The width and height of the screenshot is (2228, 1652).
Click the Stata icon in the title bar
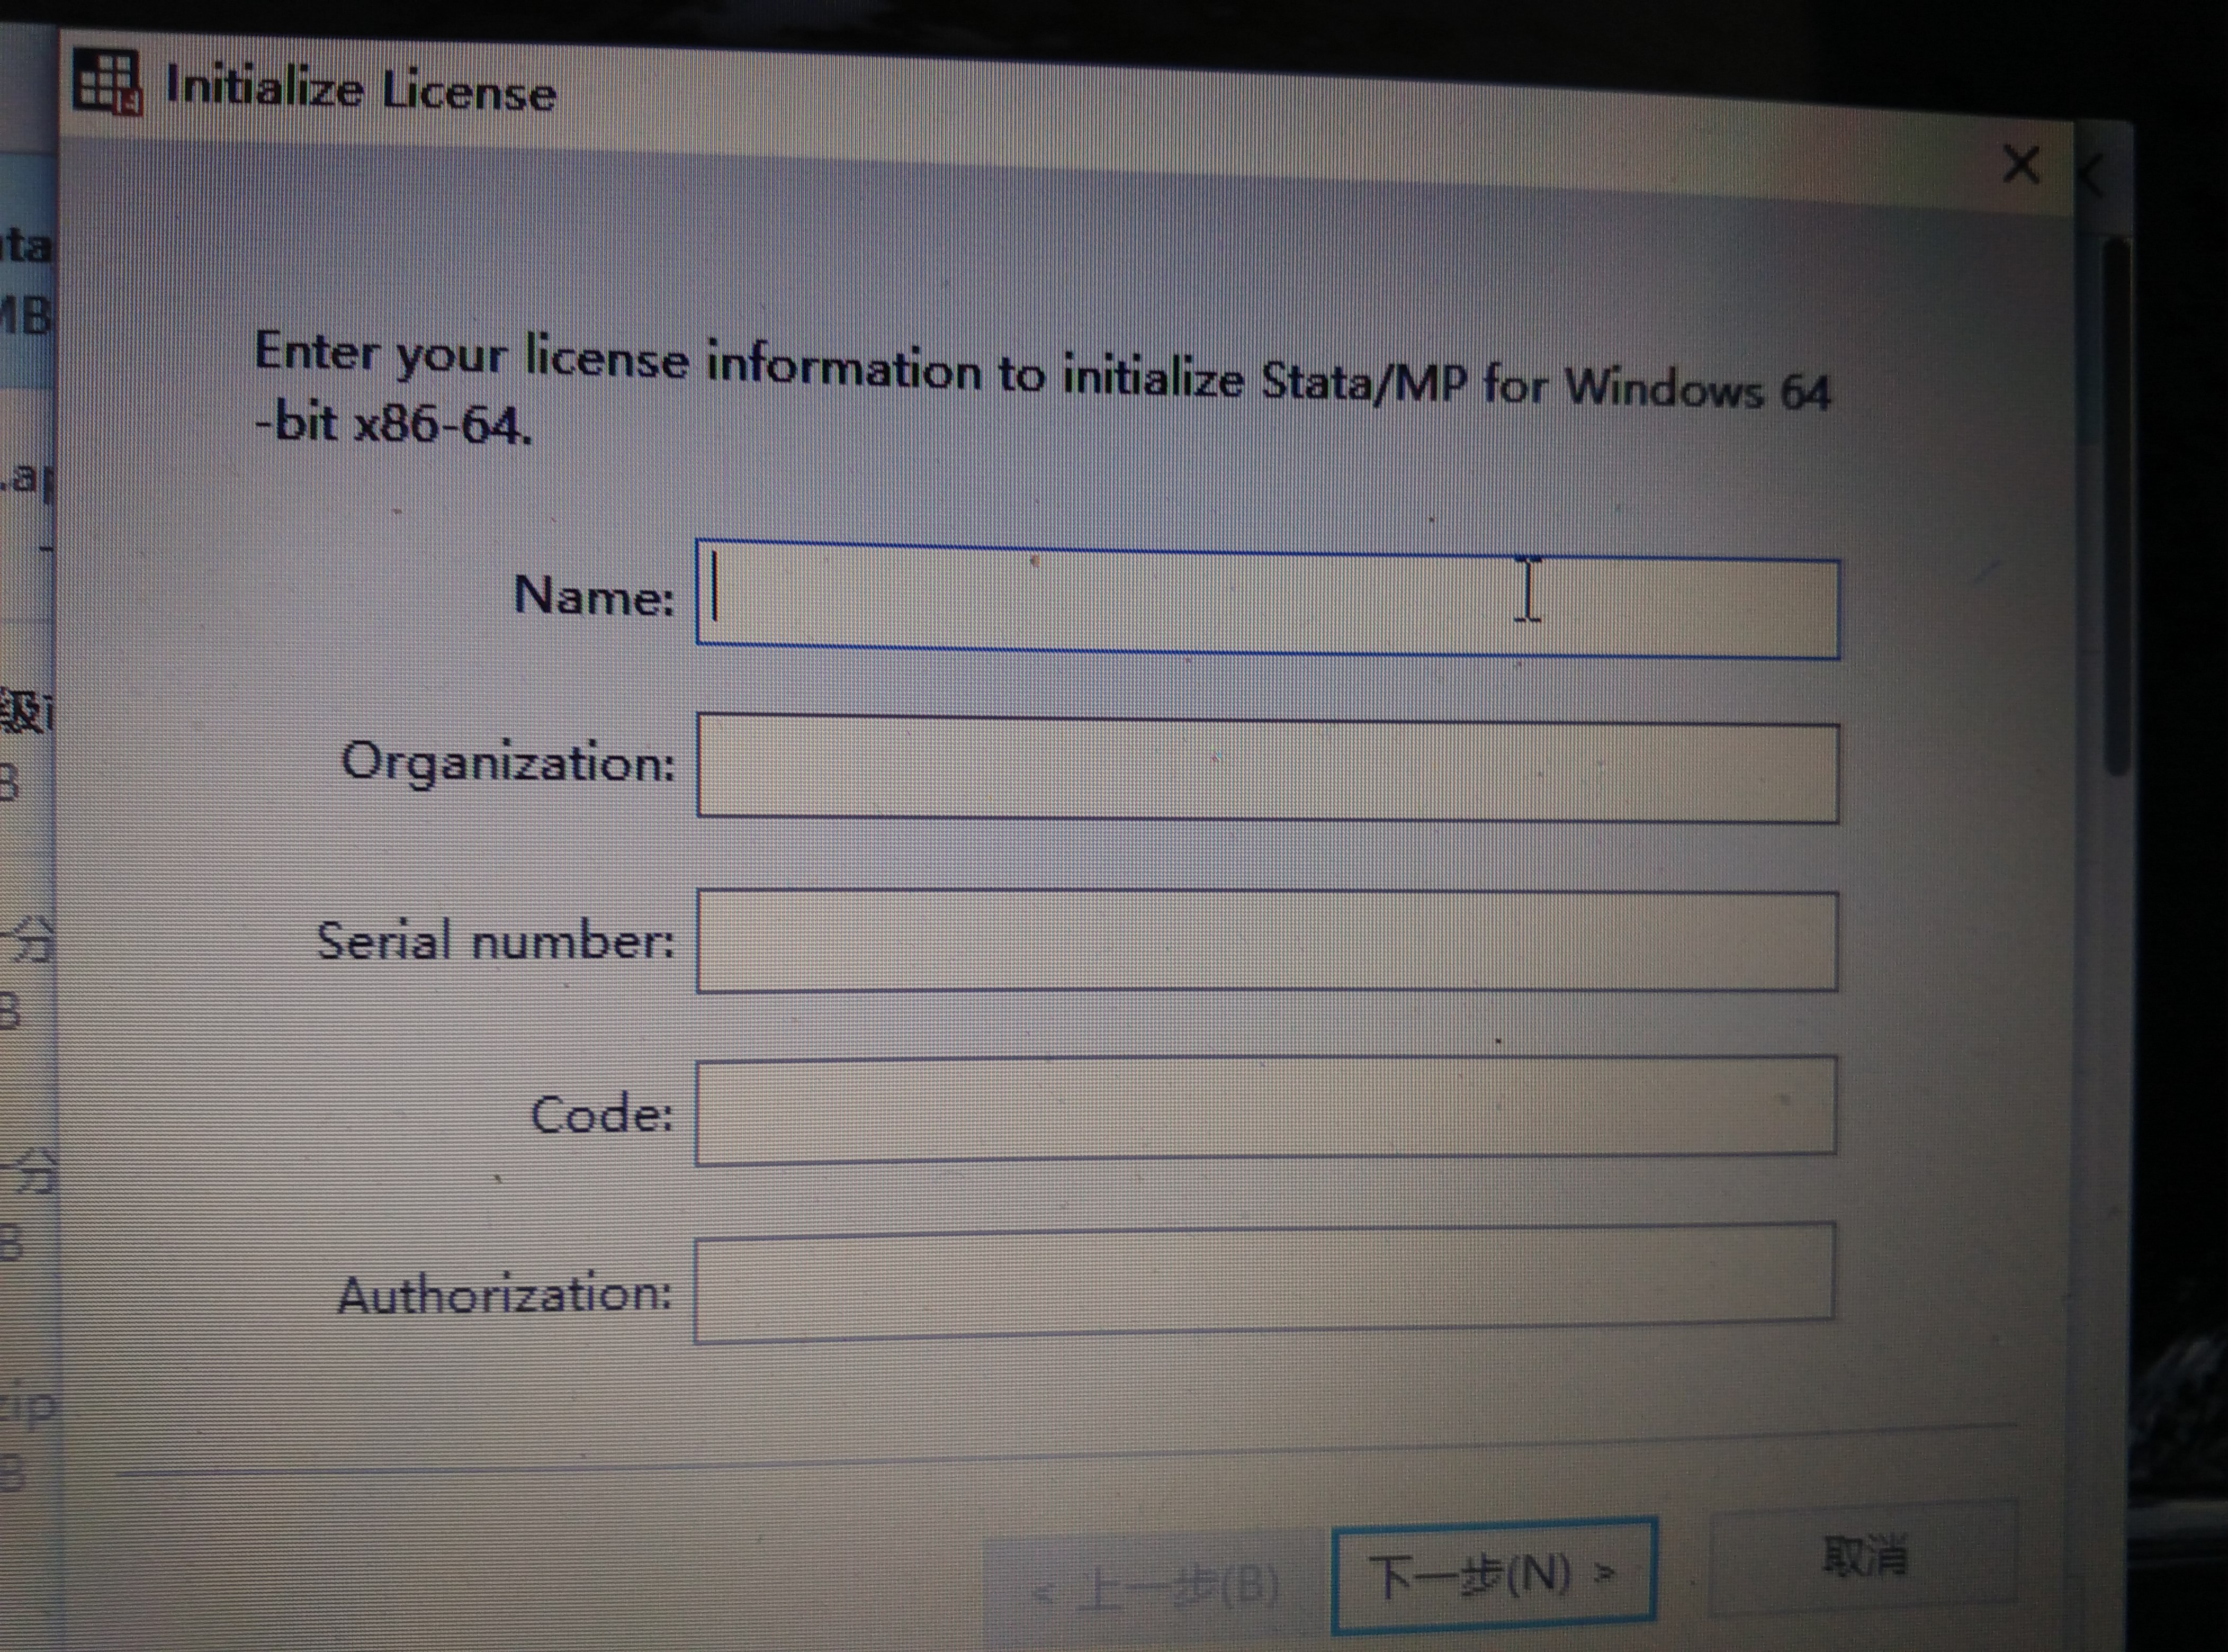point(107,83)
